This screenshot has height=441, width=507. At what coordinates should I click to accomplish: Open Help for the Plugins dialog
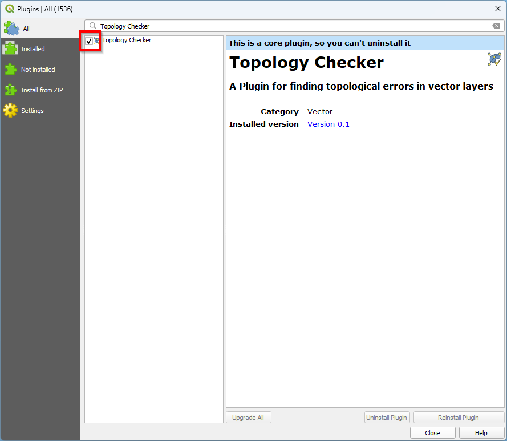[481, 433]
